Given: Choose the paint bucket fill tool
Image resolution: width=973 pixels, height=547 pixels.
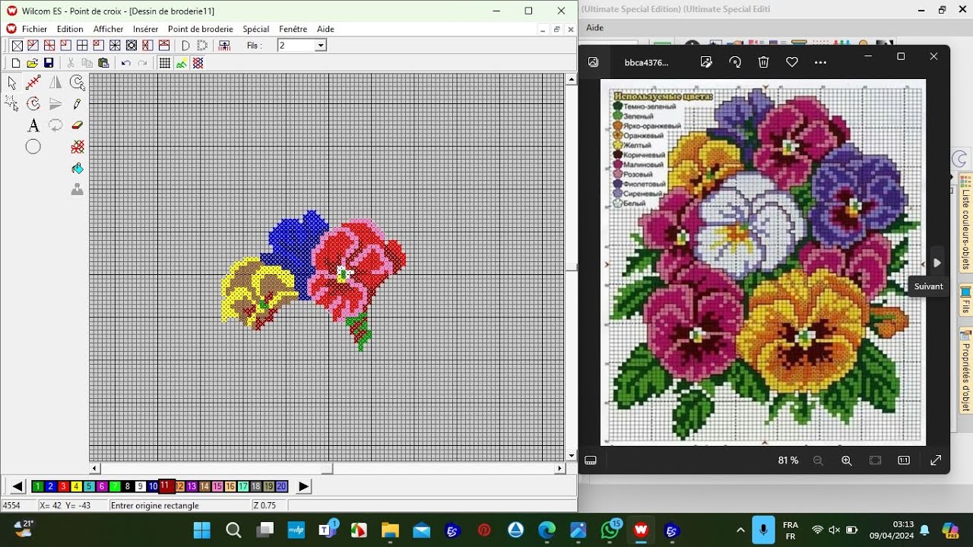Looking at the screenshot, I should [x=77, y=168].
